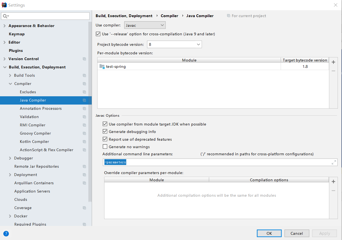Collapse the Compiler node
This screenshot has width=342, height=240.
pyautogui.click(x=10, y=84)
